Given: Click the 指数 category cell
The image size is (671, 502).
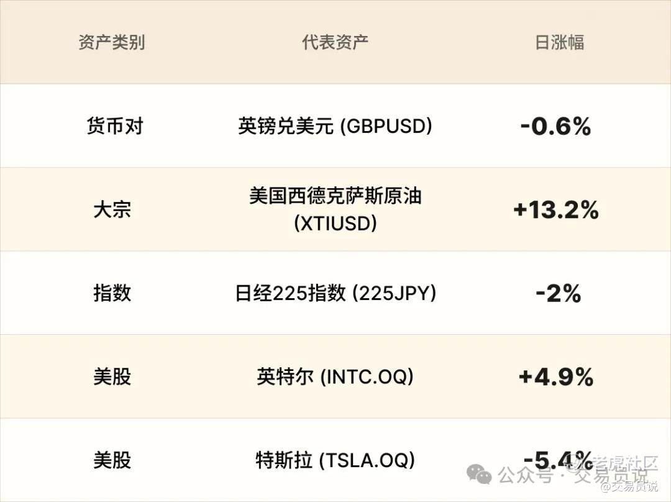Looking at the screenshot, I should (x=112, y=293).
